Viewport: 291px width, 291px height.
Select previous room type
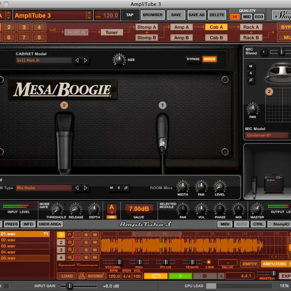point(77,188)
